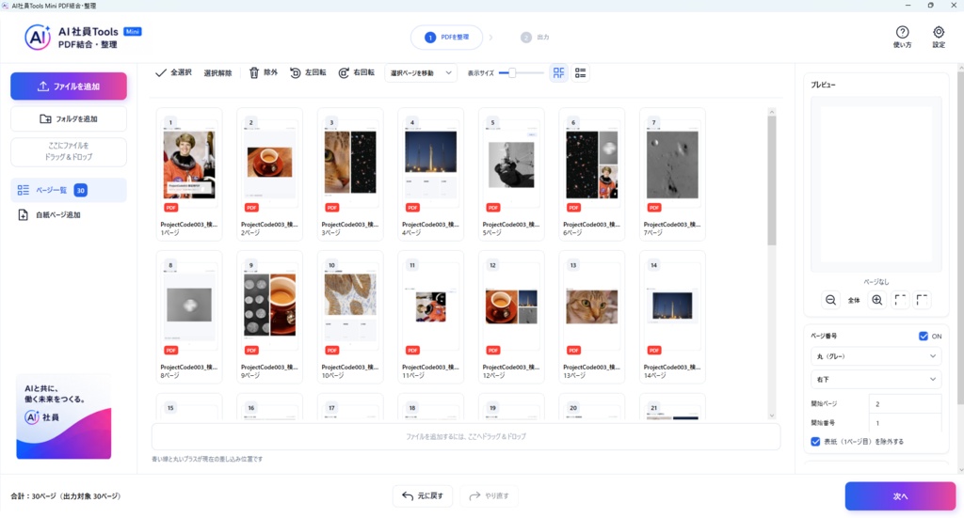964x518 pixels.
Task: Toggle the ページ番号 ON checkbox
Action: (924, 337)
